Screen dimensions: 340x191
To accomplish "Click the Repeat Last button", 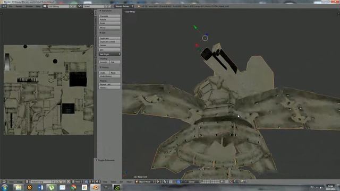I will click(x=109, y=84).
